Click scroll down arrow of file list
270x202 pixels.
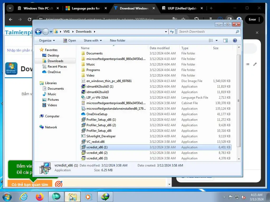point(239,159)
